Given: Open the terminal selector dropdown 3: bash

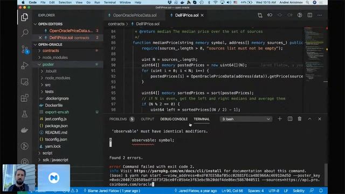Looking at the screenshot, I should (246, 119).
